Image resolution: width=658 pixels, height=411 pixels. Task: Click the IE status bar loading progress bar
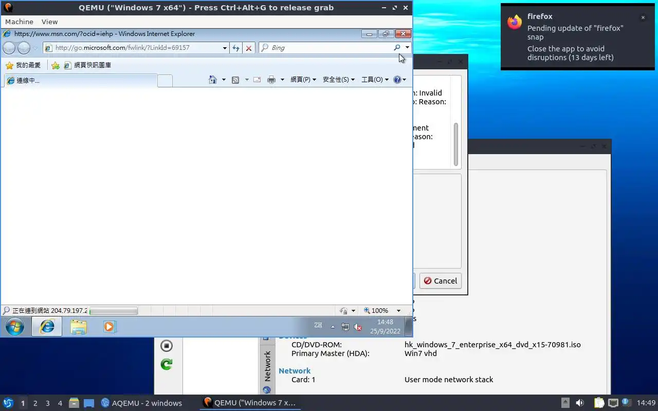[x=114, y=311]
